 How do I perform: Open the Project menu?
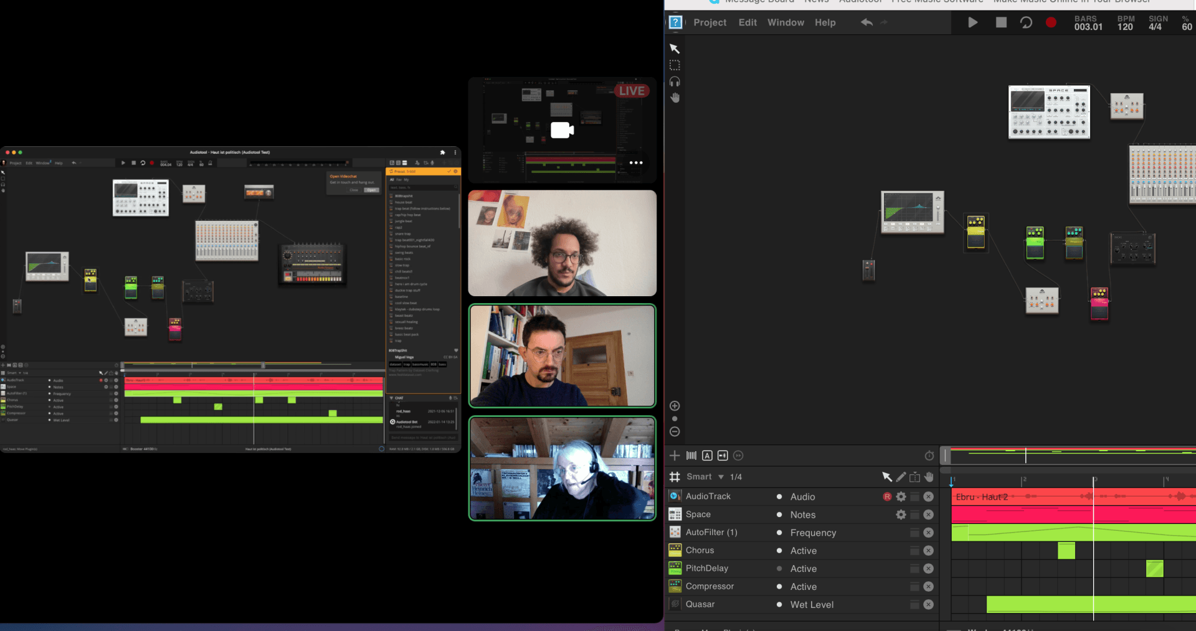coord(710,22)
